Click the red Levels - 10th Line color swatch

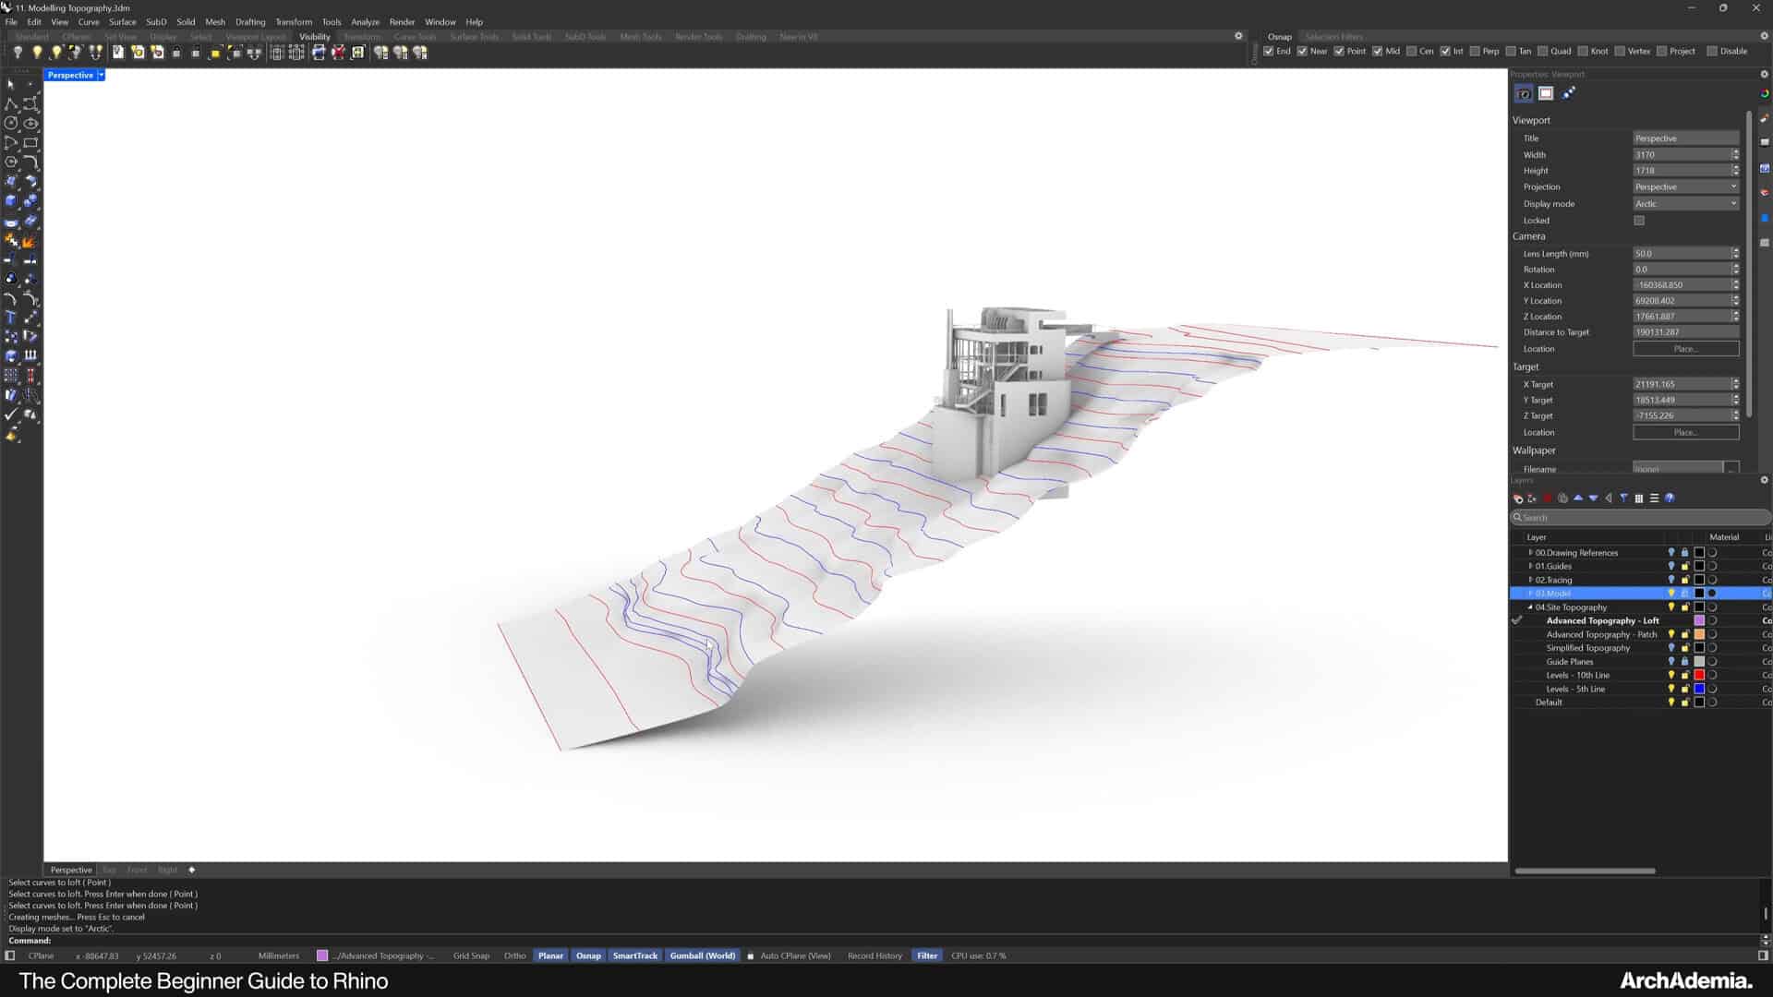click(x=1699, y=676)
